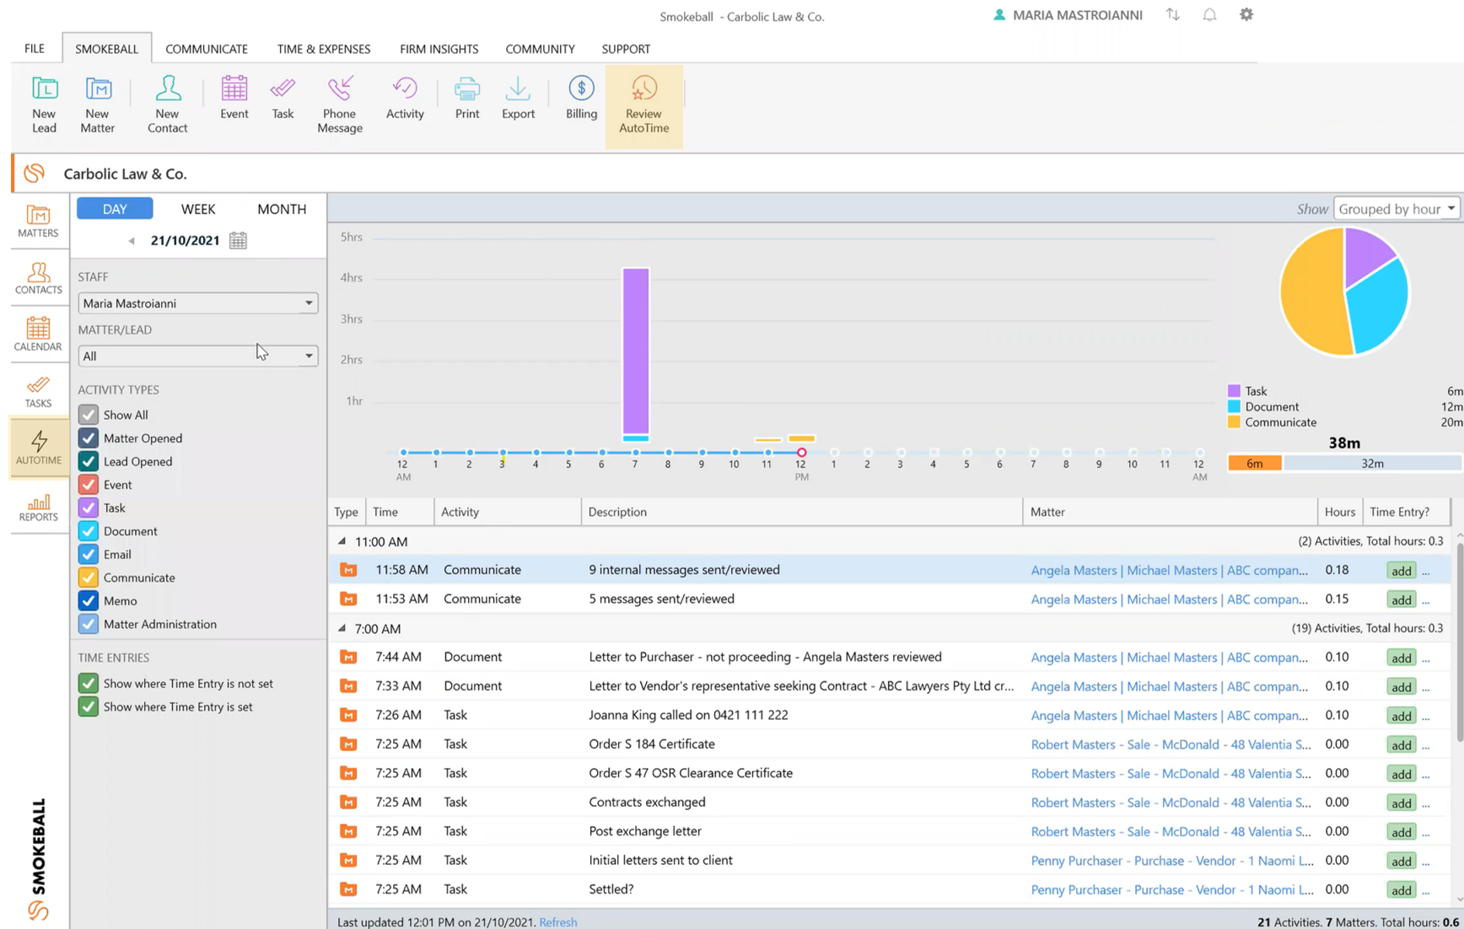Uncheck Lead Opened checkbox
The width and height of the screenshot is (1464, 929).
pyautogui.click(x=88, y=461)
